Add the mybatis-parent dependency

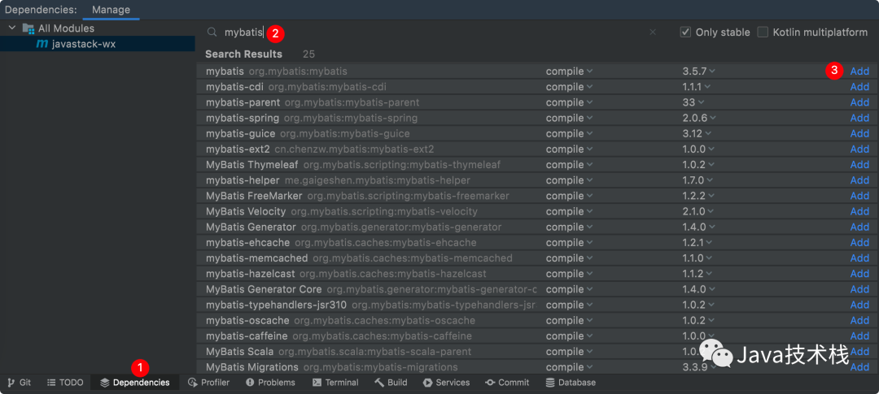859,102
